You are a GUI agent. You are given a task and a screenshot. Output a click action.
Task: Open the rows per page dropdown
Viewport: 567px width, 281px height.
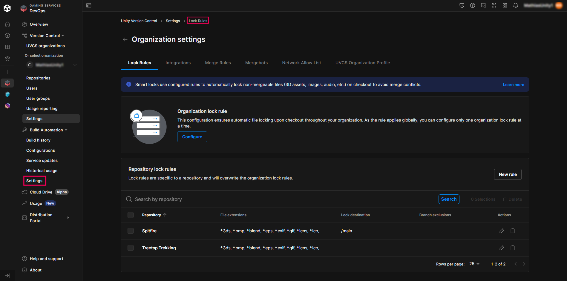[474, 264]
